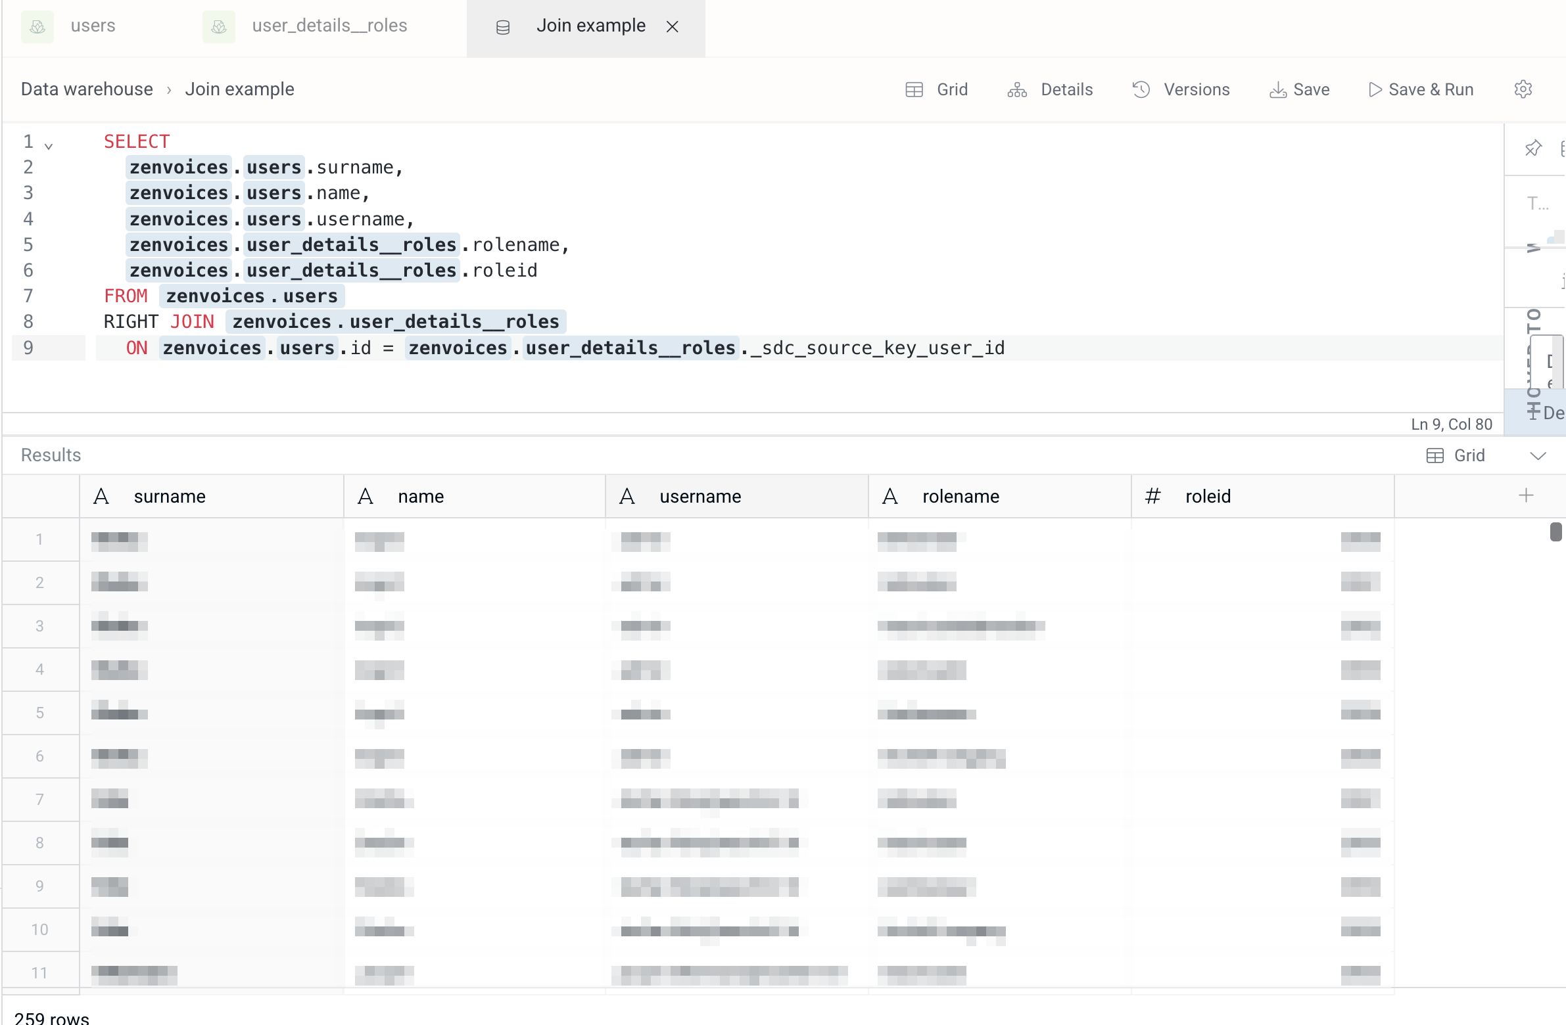Click number type icon on roleid column
The height and width of the screenshot is (1025, 1566).
(x=1152, y=496)
